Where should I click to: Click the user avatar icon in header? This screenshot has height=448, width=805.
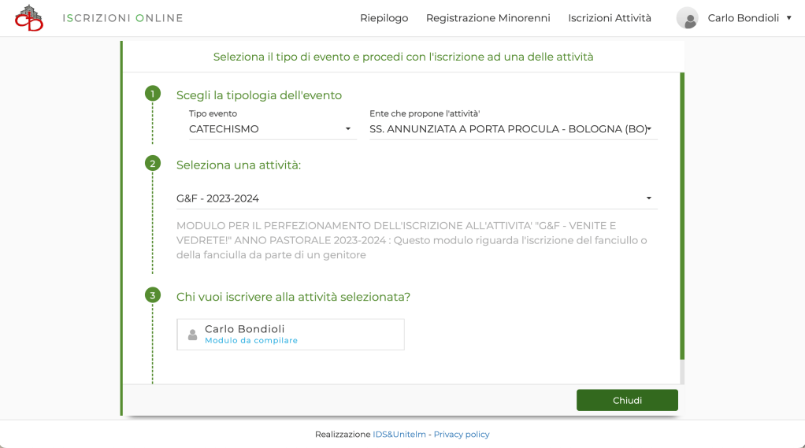point(687,18)
